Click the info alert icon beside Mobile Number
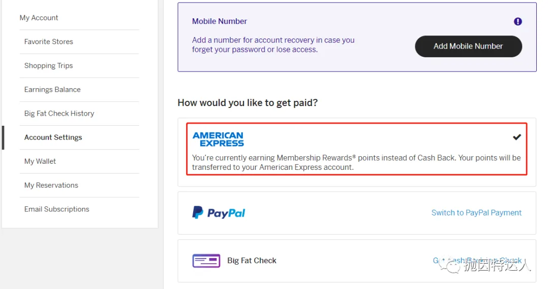The width and height of the screenshot is (549, 289). pyautogui.click(x=518, y=22)
